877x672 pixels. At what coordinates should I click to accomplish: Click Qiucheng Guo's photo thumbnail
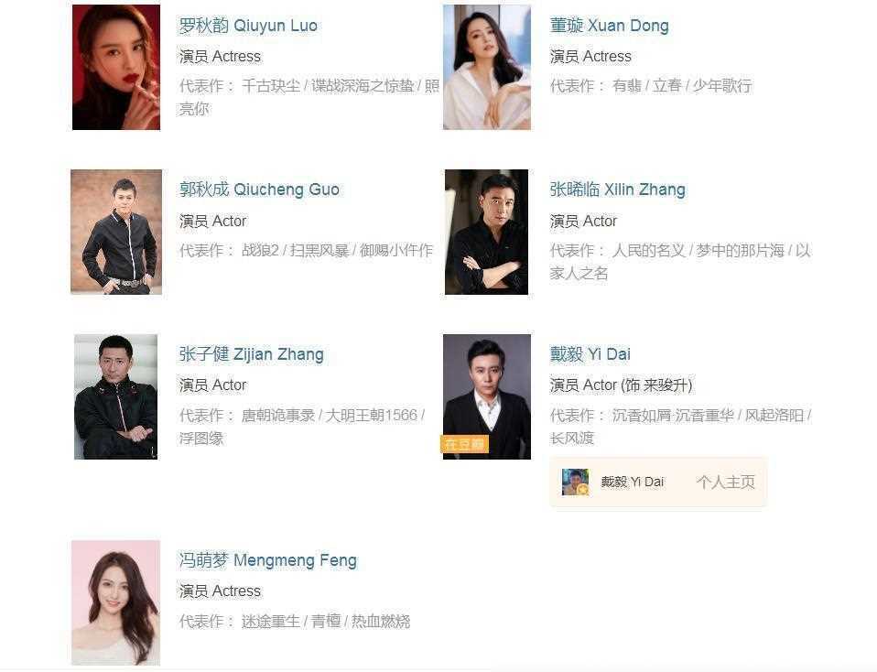[116, 232]
